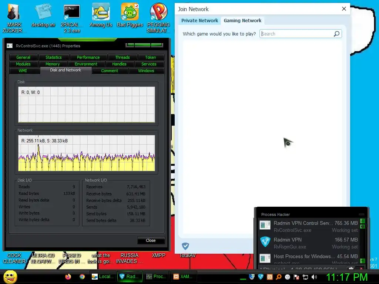
Task: Click the network tray icon
Action: tap(305, 277)
